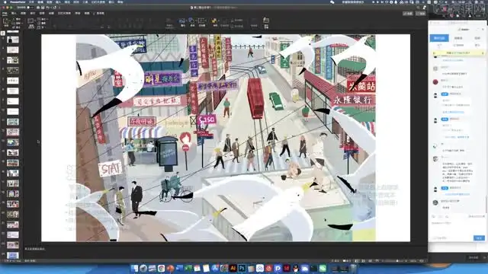Switch to the middle tab in chat panel

pos(458,38)
